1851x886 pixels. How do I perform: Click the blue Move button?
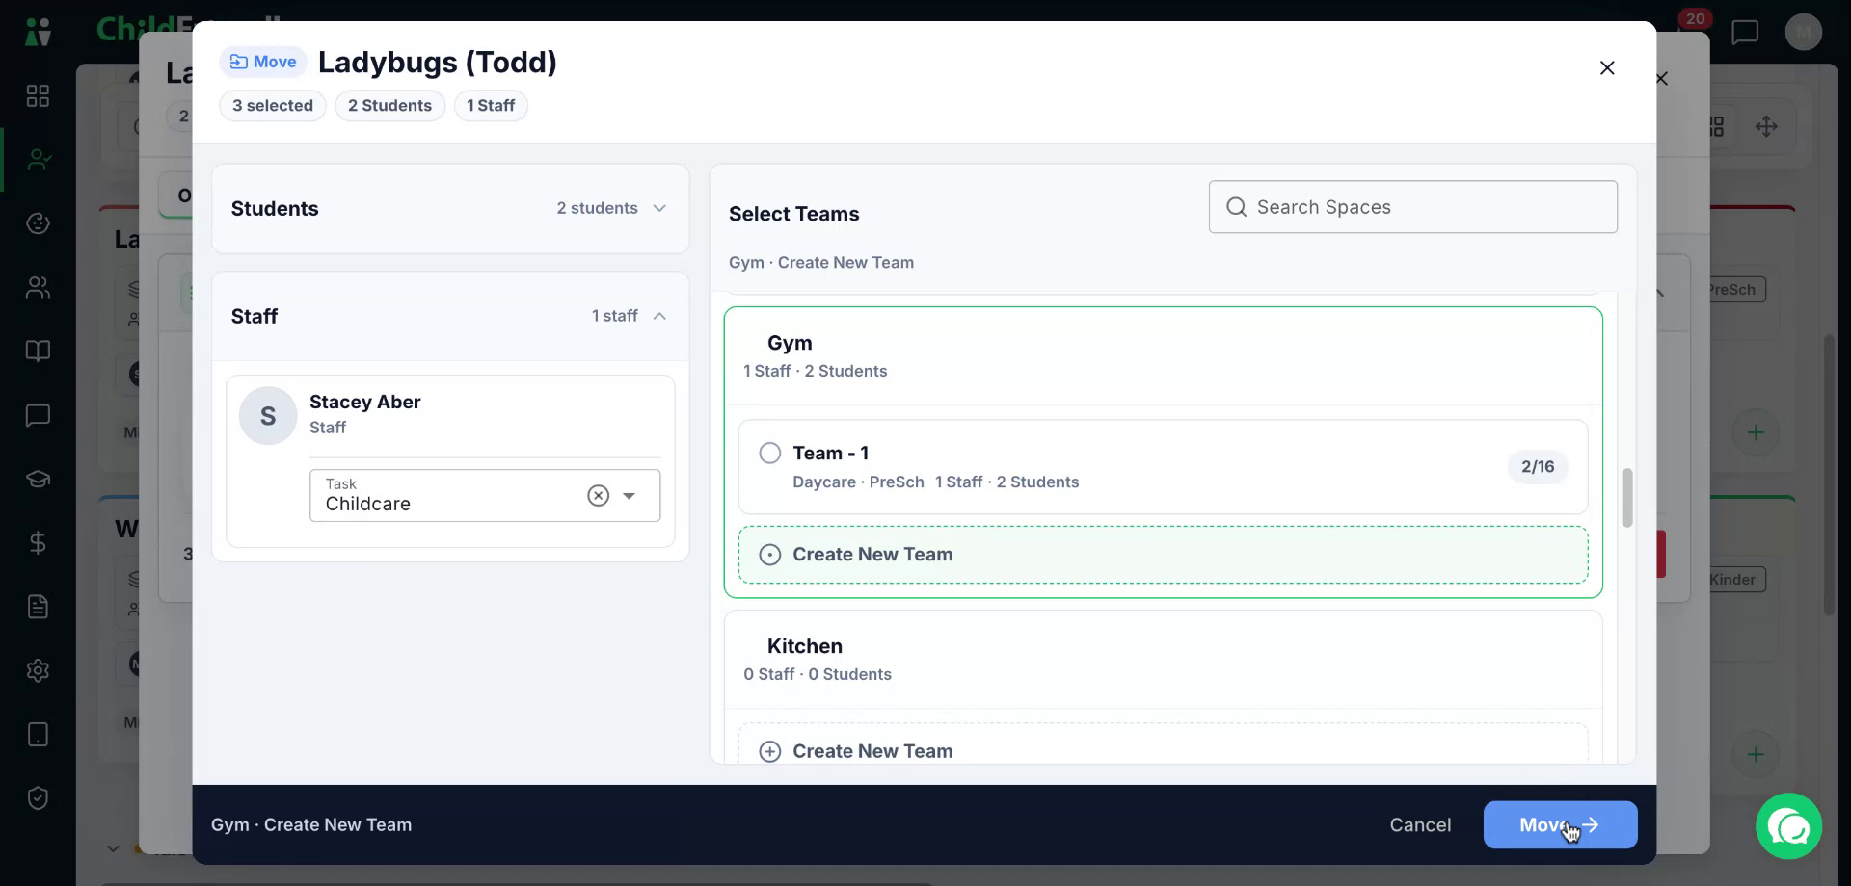pos(1560,824)
